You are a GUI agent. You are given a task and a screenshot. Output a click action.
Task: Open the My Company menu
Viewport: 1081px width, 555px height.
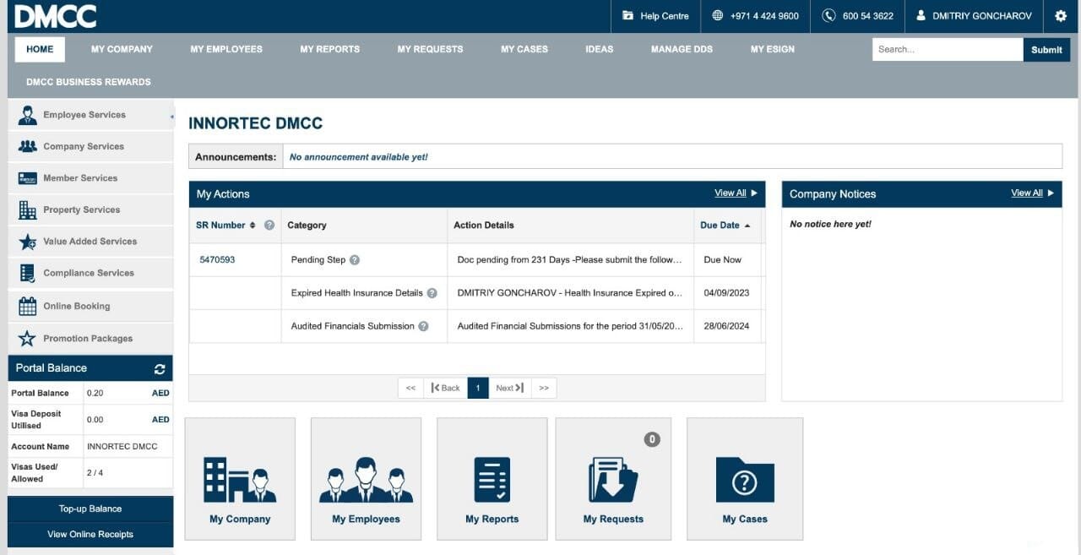[122, 49]
